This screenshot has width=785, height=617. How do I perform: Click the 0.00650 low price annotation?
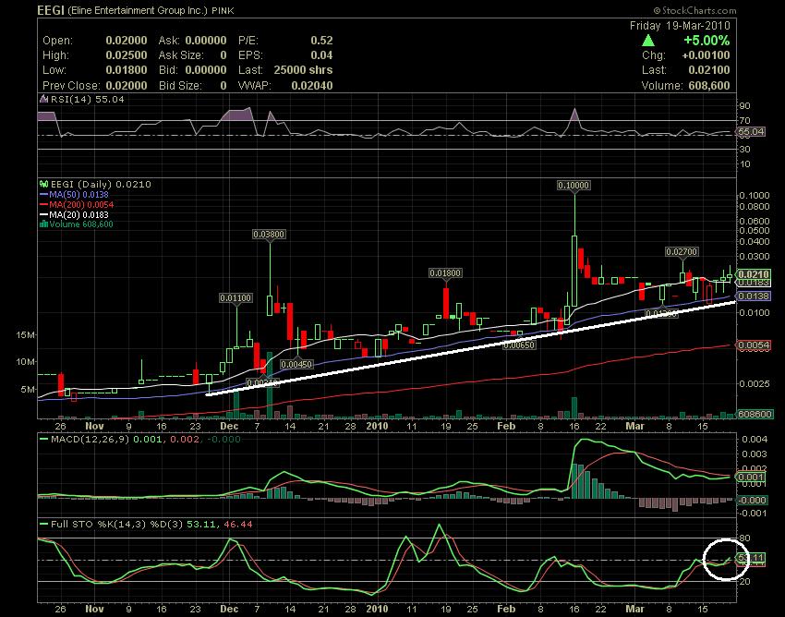click(519, 345)
